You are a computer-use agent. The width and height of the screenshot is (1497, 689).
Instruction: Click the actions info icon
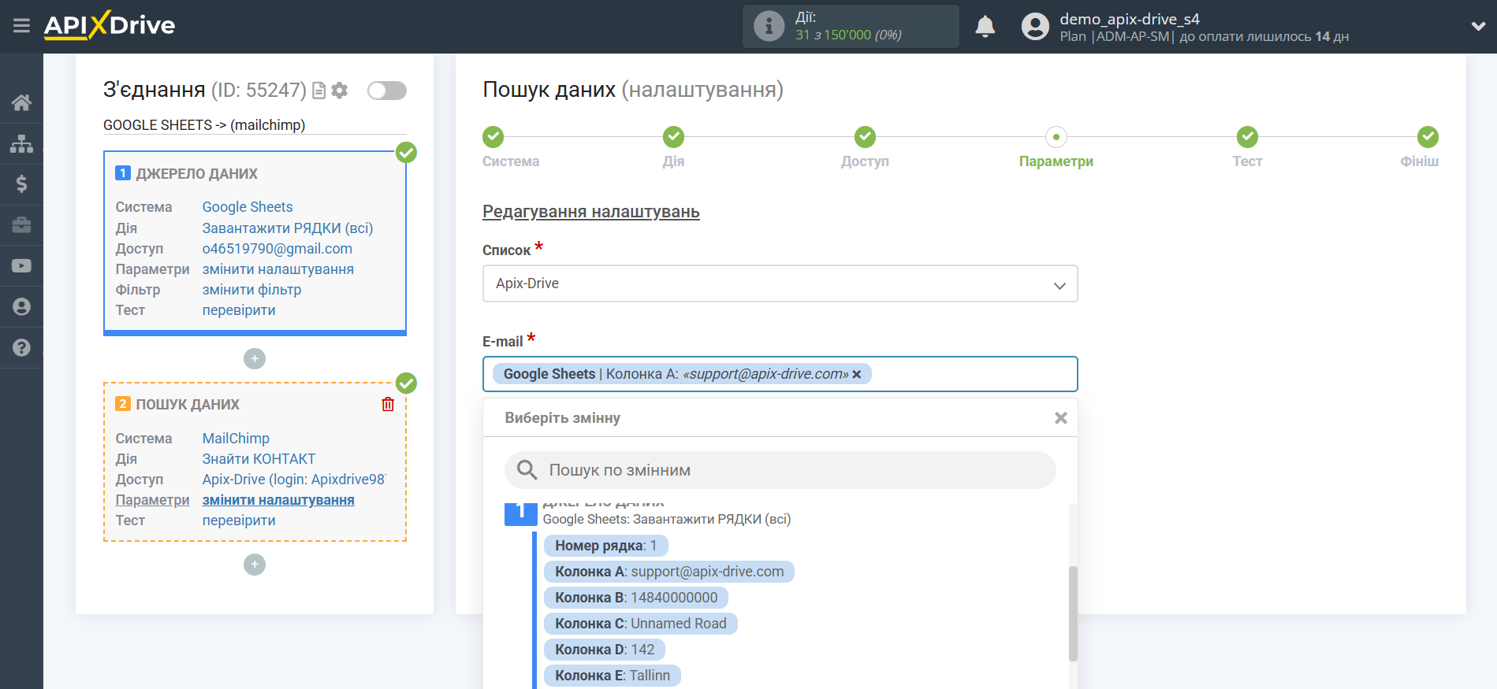(x=769, y=26)
